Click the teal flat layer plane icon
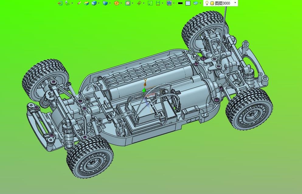 pos(196,3)
